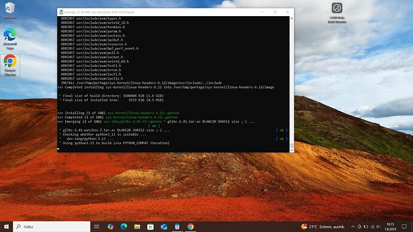Open Microsoft Store from the taskbar

pos(150,227)
